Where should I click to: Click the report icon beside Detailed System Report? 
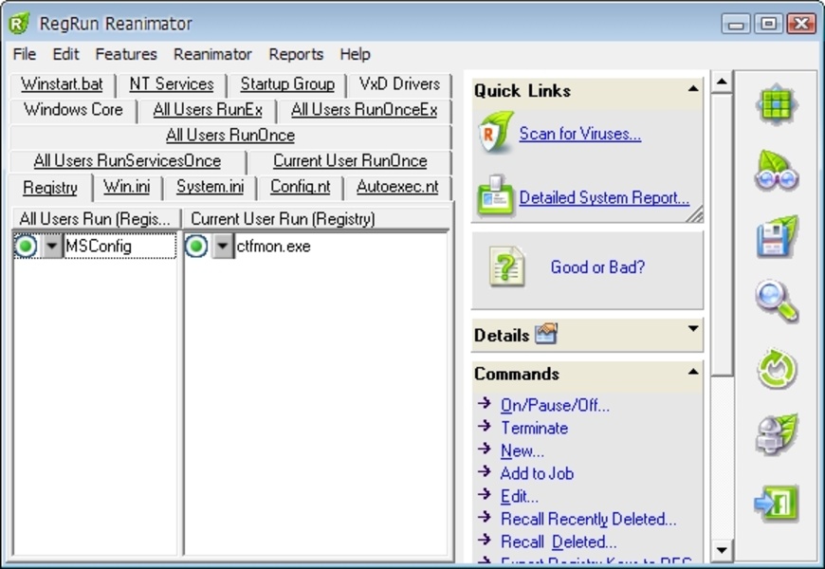[495, 195]
